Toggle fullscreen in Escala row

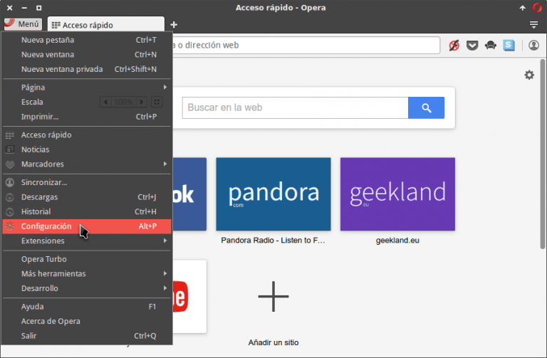(157, 102)
